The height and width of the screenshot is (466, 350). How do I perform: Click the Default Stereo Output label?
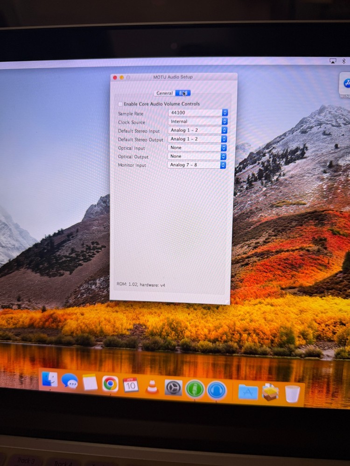pos(140,140)
